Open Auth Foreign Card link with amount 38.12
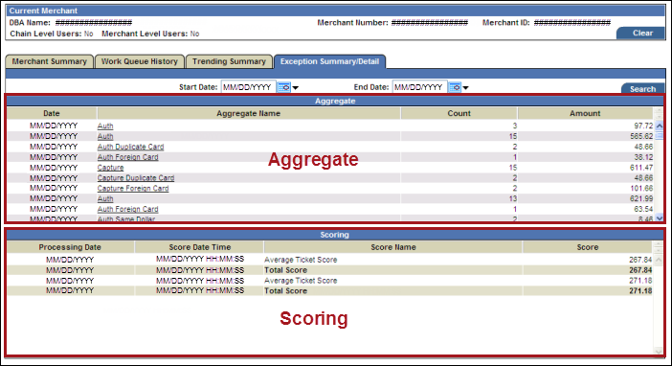The image size is (672, 366). (127, 157)
